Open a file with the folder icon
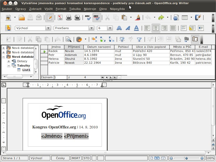This screenshot has height=162, width=216. pos(22,18)
